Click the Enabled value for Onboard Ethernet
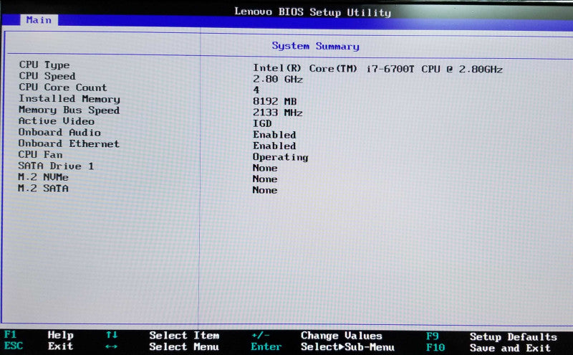The width and height of the screenshot is (573, 355). coord(274,146)
